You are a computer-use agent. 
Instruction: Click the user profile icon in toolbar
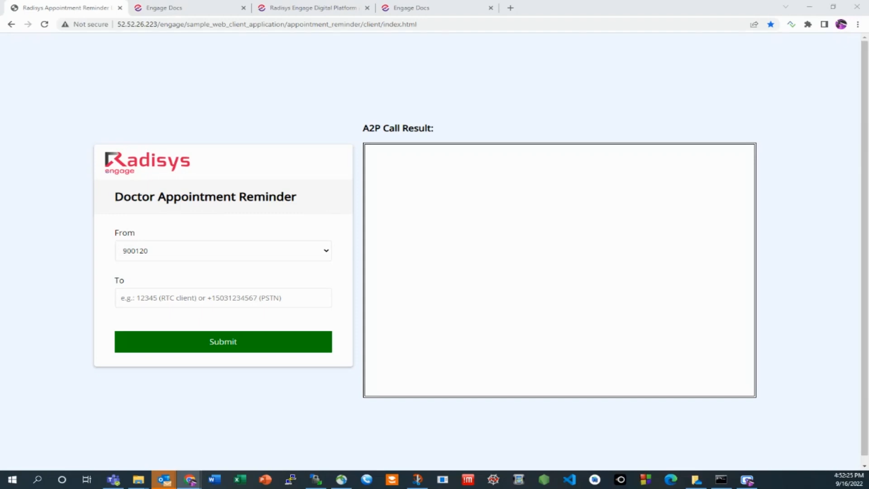click(x=841, y=24)
